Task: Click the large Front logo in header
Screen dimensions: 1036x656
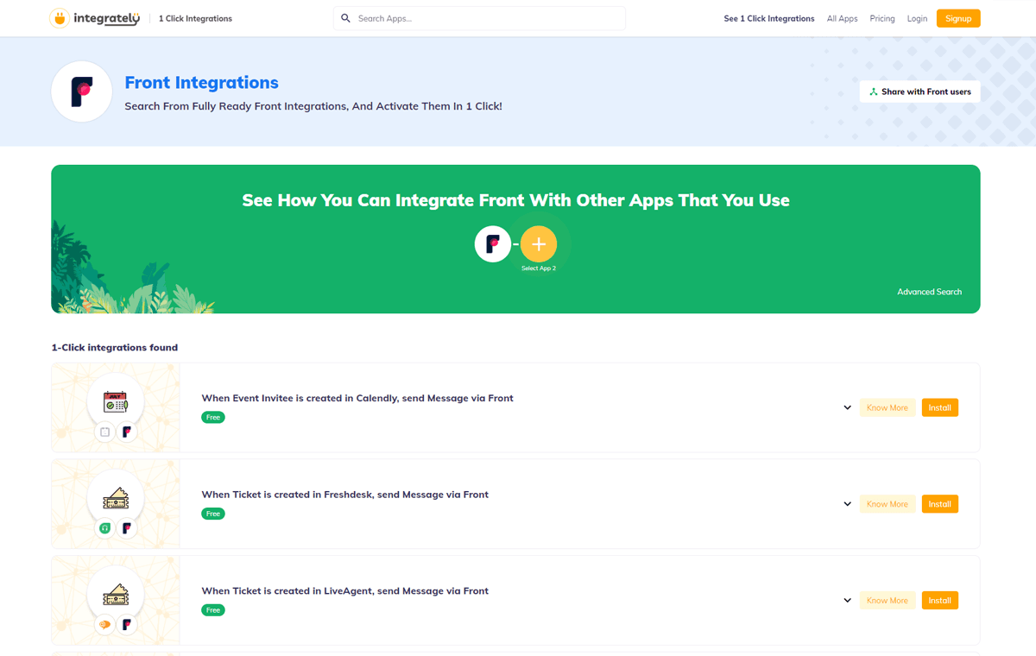Action: (x=82, y=91)
